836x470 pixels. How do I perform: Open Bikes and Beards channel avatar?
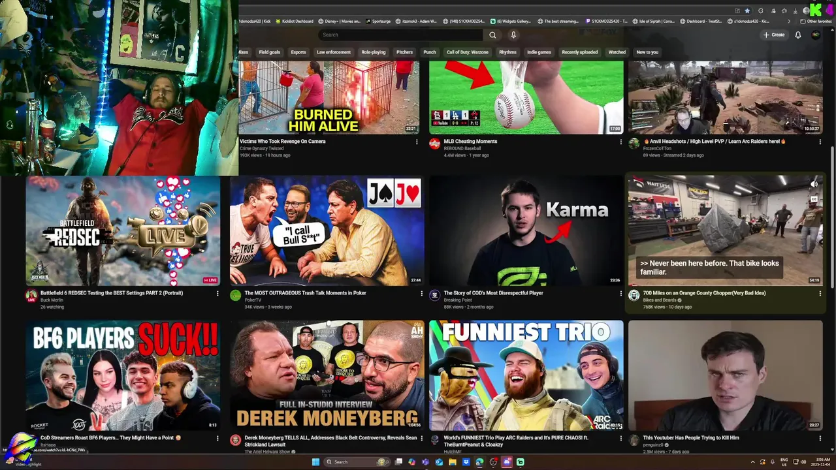click(x=634, y=296)
